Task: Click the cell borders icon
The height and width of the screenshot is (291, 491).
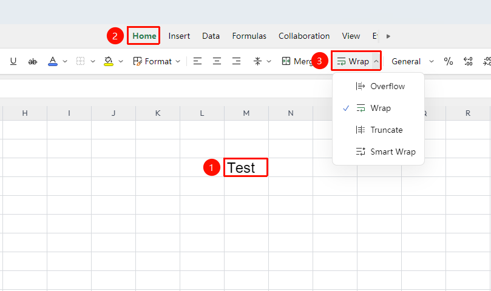Action: click(81, 61)
